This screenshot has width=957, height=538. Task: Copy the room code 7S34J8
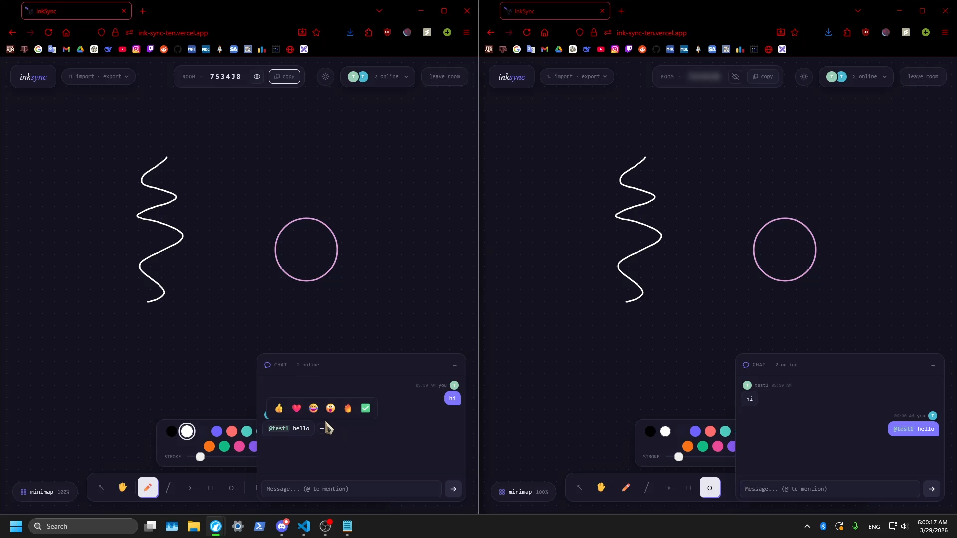[x=284, y=77]
